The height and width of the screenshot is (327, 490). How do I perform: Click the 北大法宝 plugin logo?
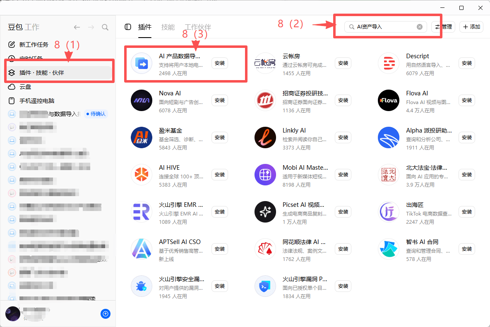pos(389,175)
